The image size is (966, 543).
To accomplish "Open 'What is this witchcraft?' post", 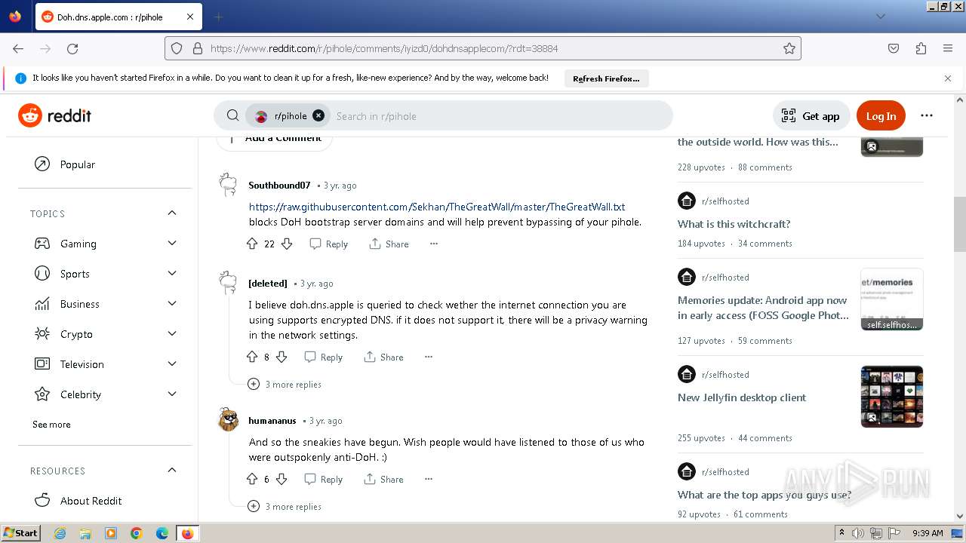I will [734, 224].
